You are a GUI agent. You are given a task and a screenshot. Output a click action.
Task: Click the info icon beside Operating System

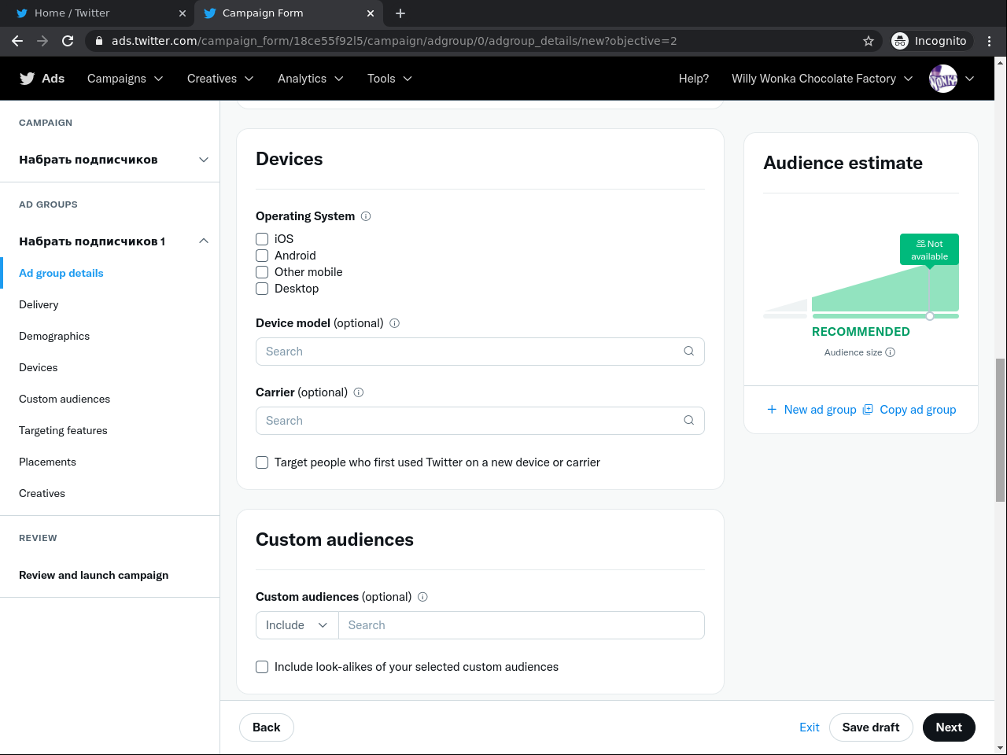click(x=366, y=216)
